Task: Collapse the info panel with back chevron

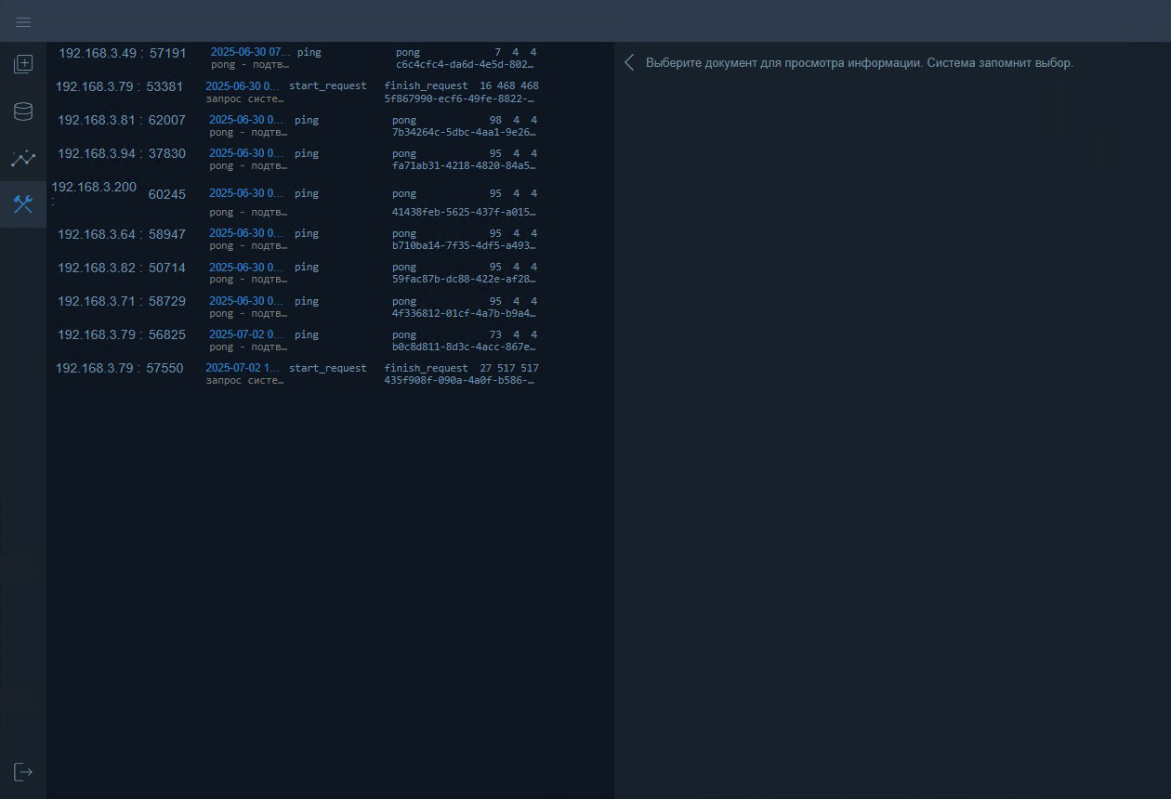Action: coord(629,63)
